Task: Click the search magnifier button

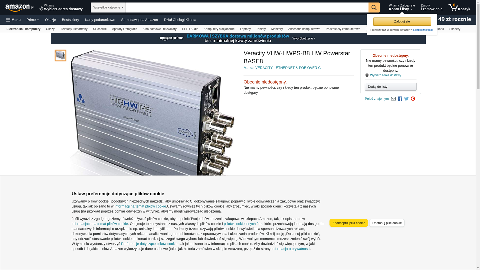Action: 374,7
